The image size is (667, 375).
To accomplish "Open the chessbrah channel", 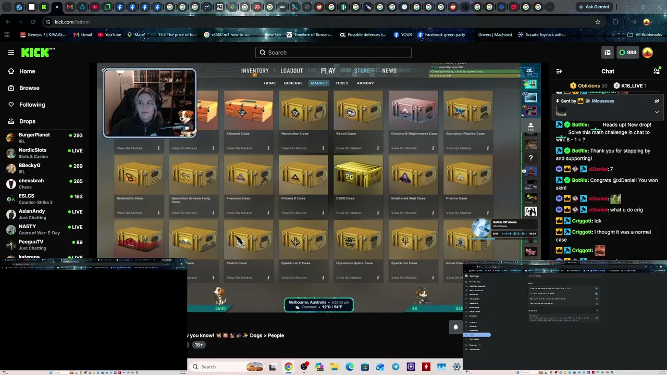I will (44, 183).
